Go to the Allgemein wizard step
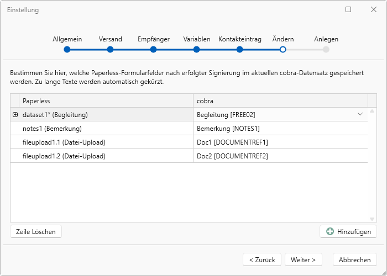Screen dimensions: 387x276 pos(67,50)
